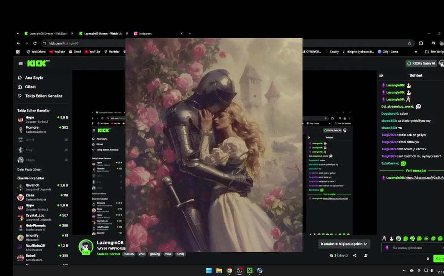Open the Tüm Yer İşaretleri bookmarks folder
This screenshot has width=444, height=276.
435,52
